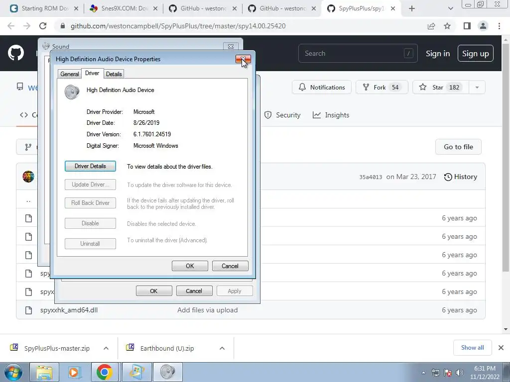510x382 pixels.
Task: Click Show all downloads
Action: click(472, 348)
